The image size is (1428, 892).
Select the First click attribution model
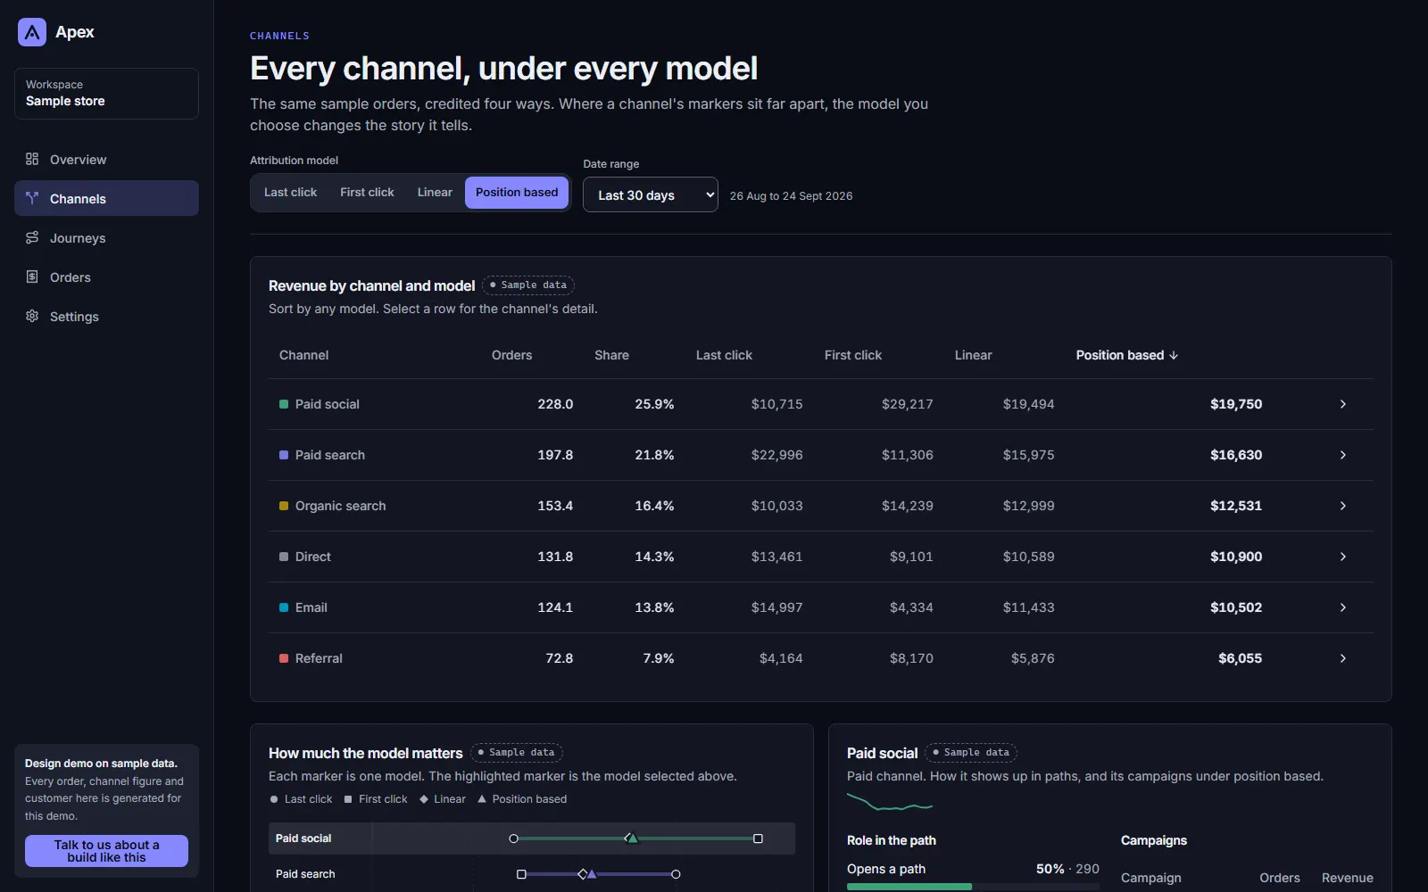(x=367, y=192)
